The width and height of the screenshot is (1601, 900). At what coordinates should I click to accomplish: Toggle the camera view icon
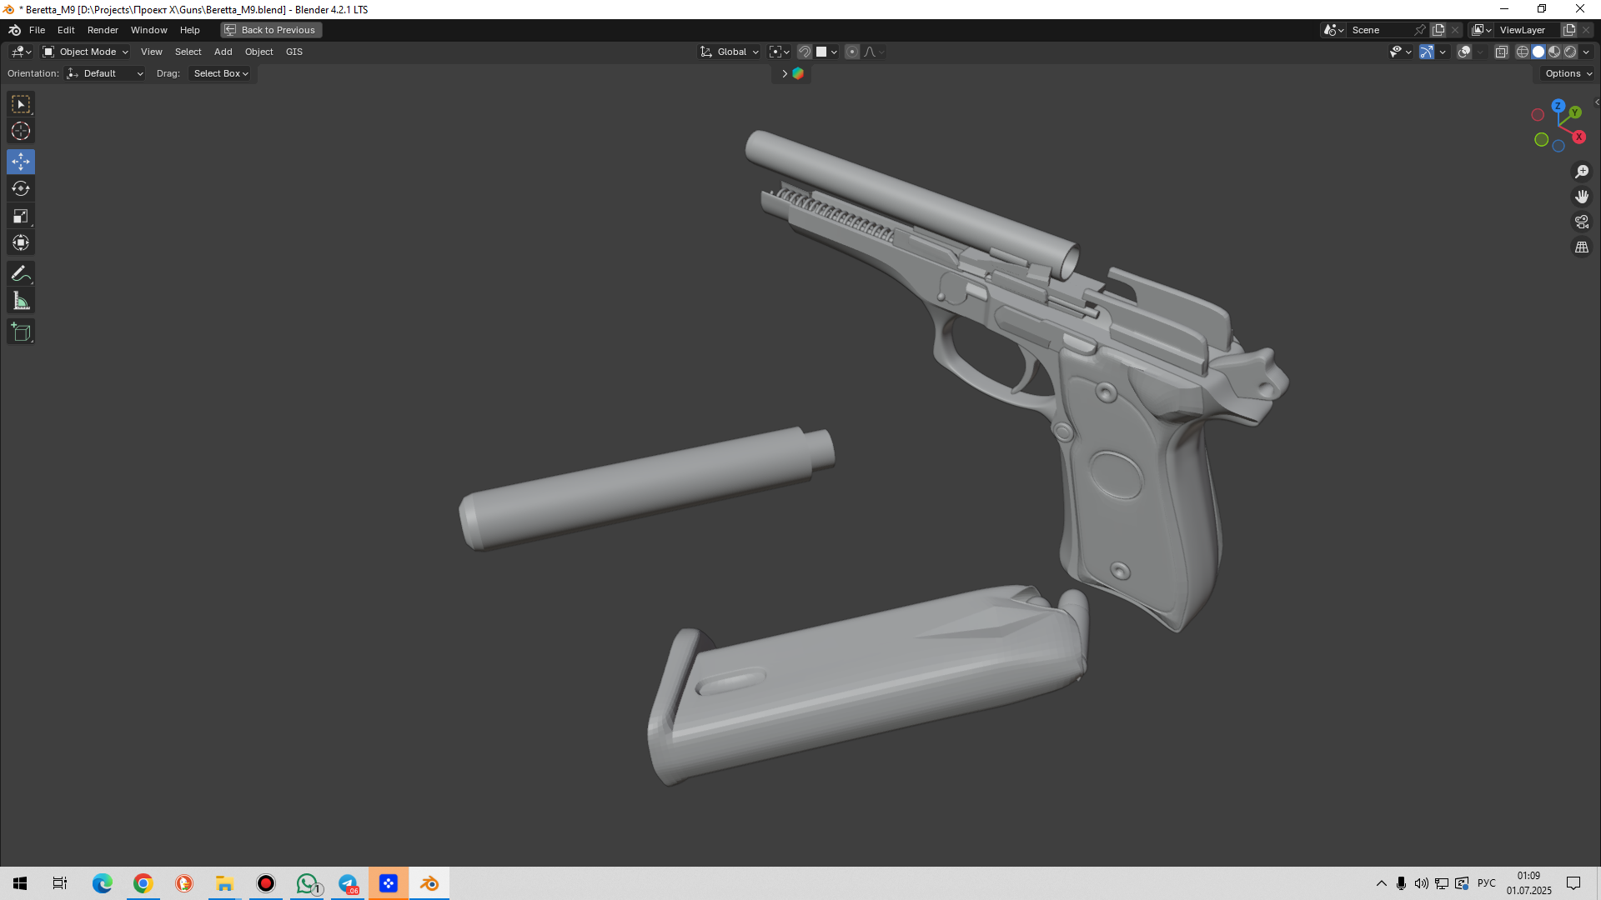[x=1581, y=222]
